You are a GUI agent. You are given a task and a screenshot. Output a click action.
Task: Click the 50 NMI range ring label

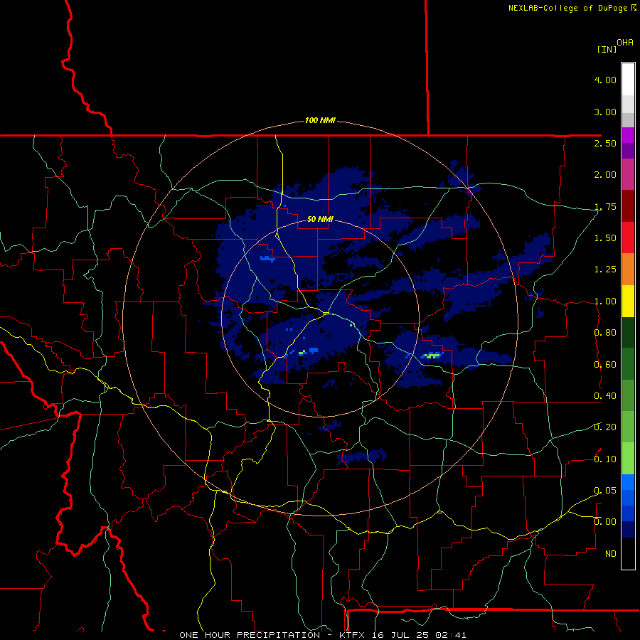pyautogui.click(x=320, y=219)
